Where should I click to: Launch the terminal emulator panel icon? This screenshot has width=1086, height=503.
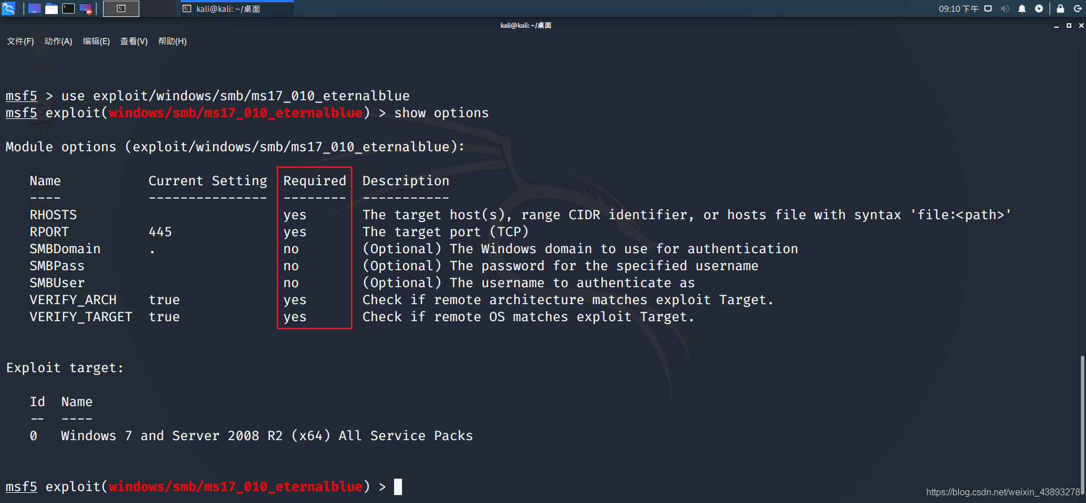click(x=69, y=8)
